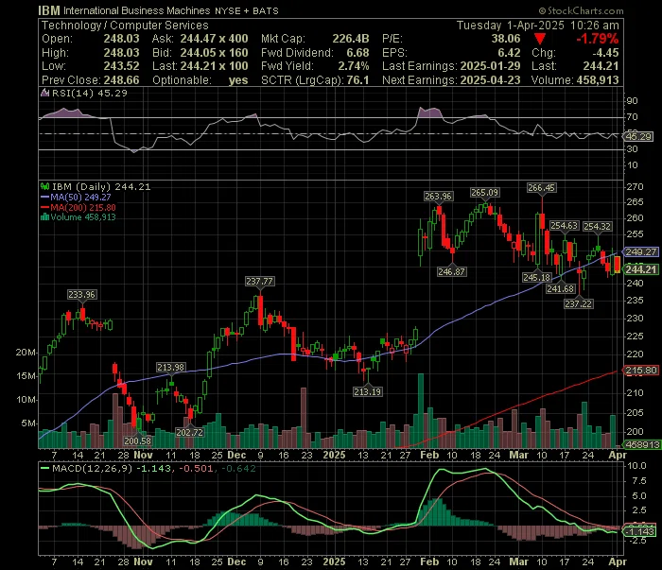Click the -1.143 MACD axis tag
662x570 pixels.
click(640, 531)
